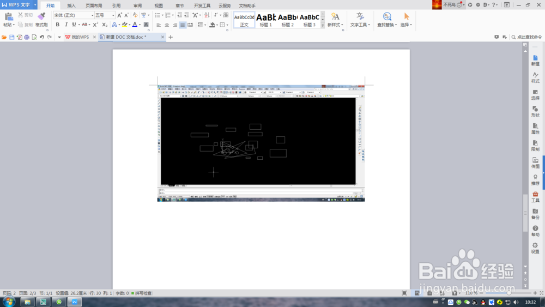This screenshot has width=545, height=307.
Task: Apply Heading 2 style
Action: [x=287, y=20]
